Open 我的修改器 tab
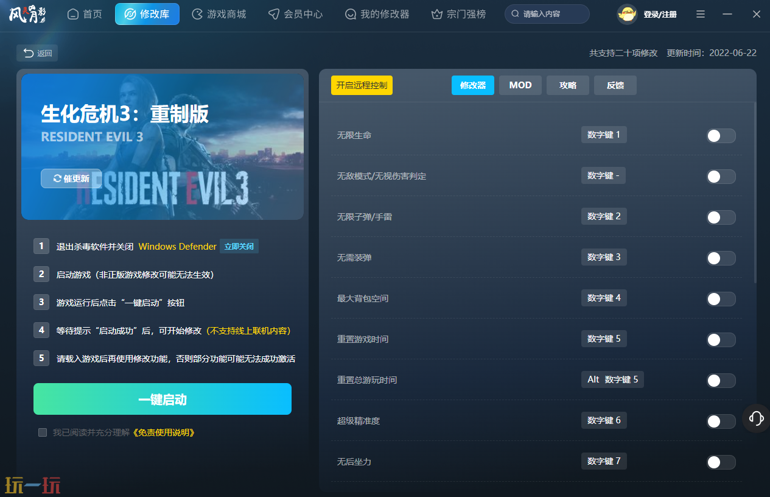The width and height of the screenshot is (770, 497). [377, 14]
